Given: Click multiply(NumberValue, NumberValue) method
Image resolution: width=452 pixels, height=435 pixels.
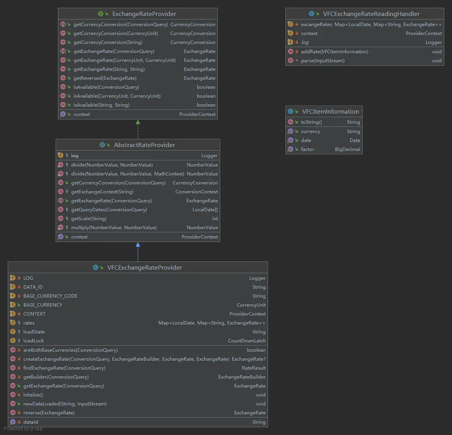Looking at the screenshot, I should coord(138,227).
